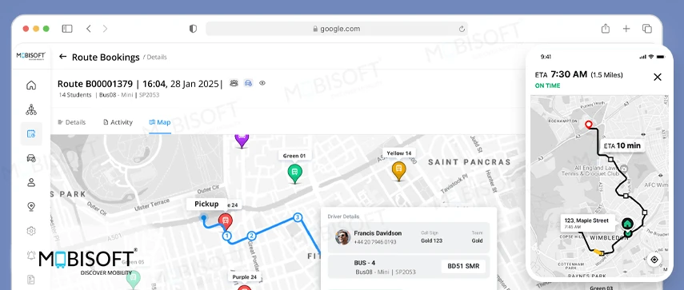Click the green home marker on phone map
The height and width of the screenshot is (290, 684).
627,224
